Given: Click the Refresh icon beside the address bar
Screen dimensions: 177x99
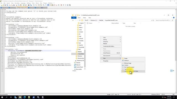Looking at the screenshot, I should point(153,20).
